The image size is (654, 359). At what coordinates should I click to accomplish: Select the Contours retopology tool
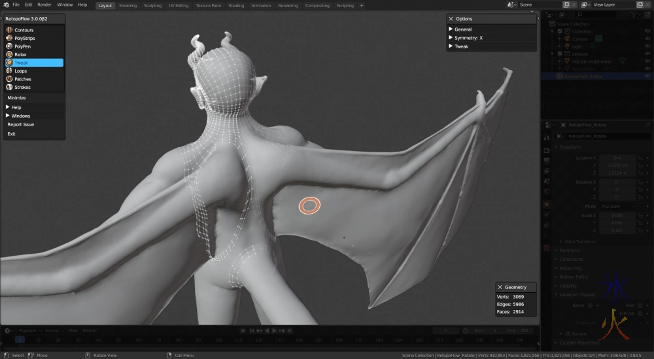(24, 30)
